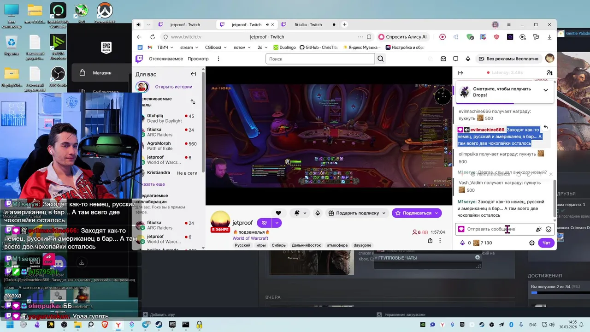Click the reply arrow on evilmachine666 message

point(546,127)
